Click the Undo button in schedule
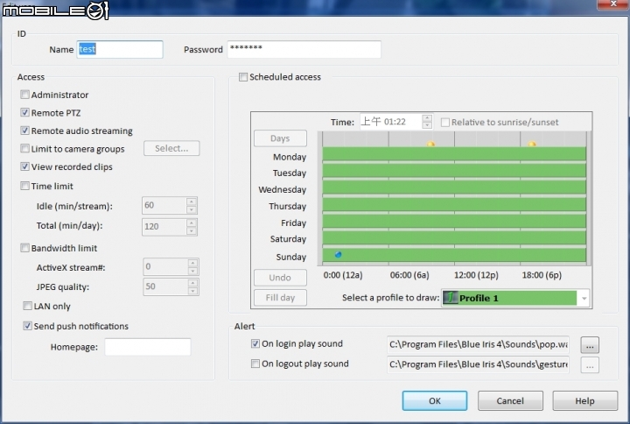Viewport: 630px width, 424px height. 280,278
